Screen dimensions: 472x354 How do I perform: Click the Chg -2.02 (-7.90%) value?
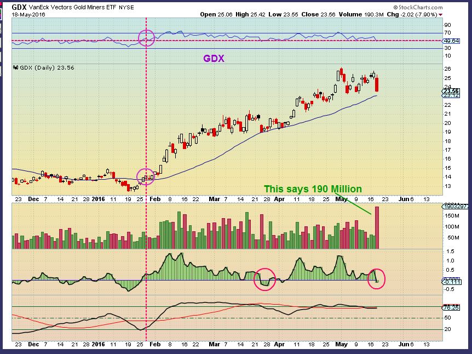click(x=412, y=14)
